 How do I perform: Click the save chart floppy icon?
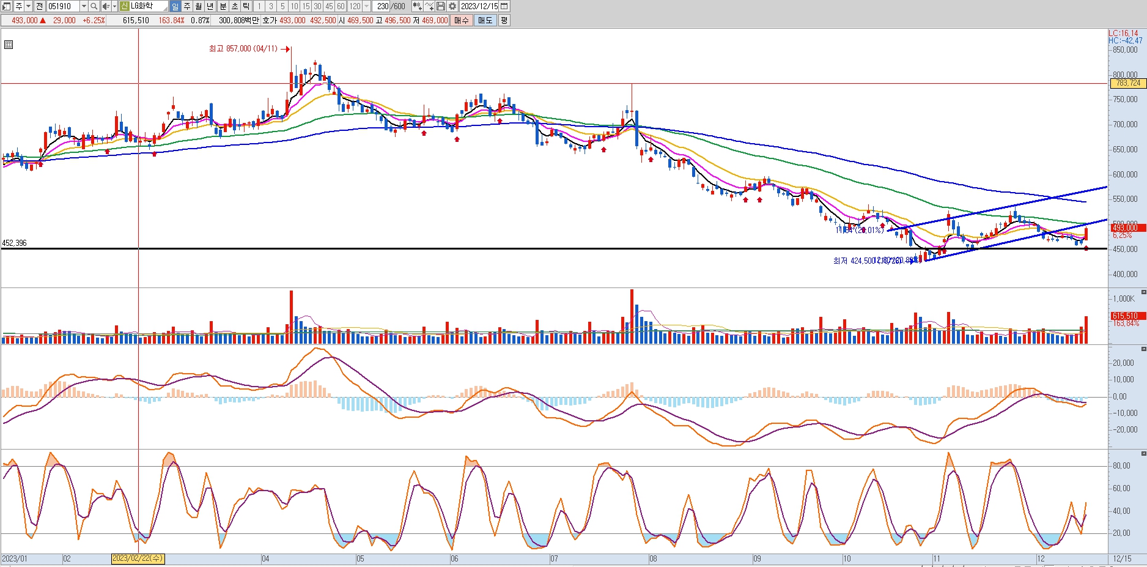(441, 6)
